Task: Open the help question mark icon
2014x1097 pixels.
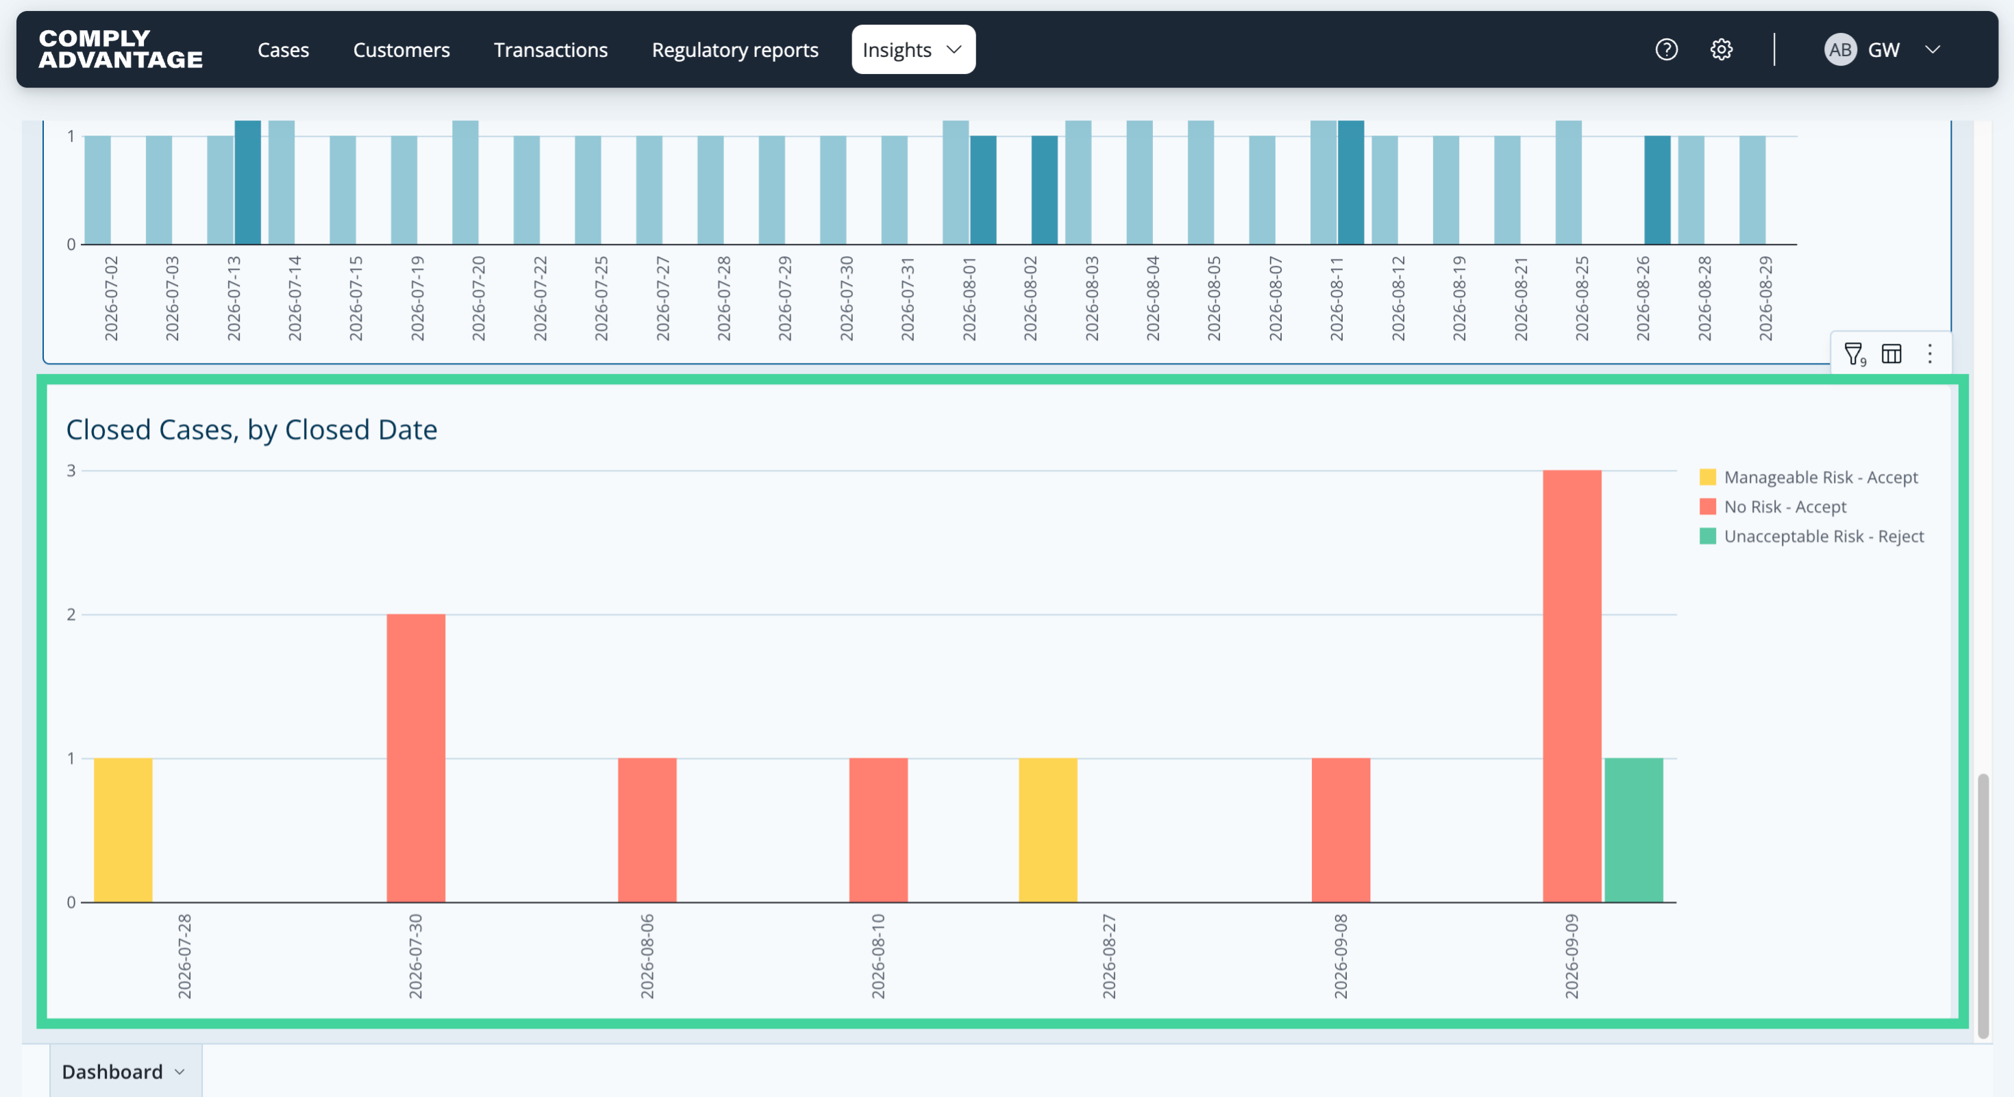Action: pyautogui.click(x=1666, y=50)
